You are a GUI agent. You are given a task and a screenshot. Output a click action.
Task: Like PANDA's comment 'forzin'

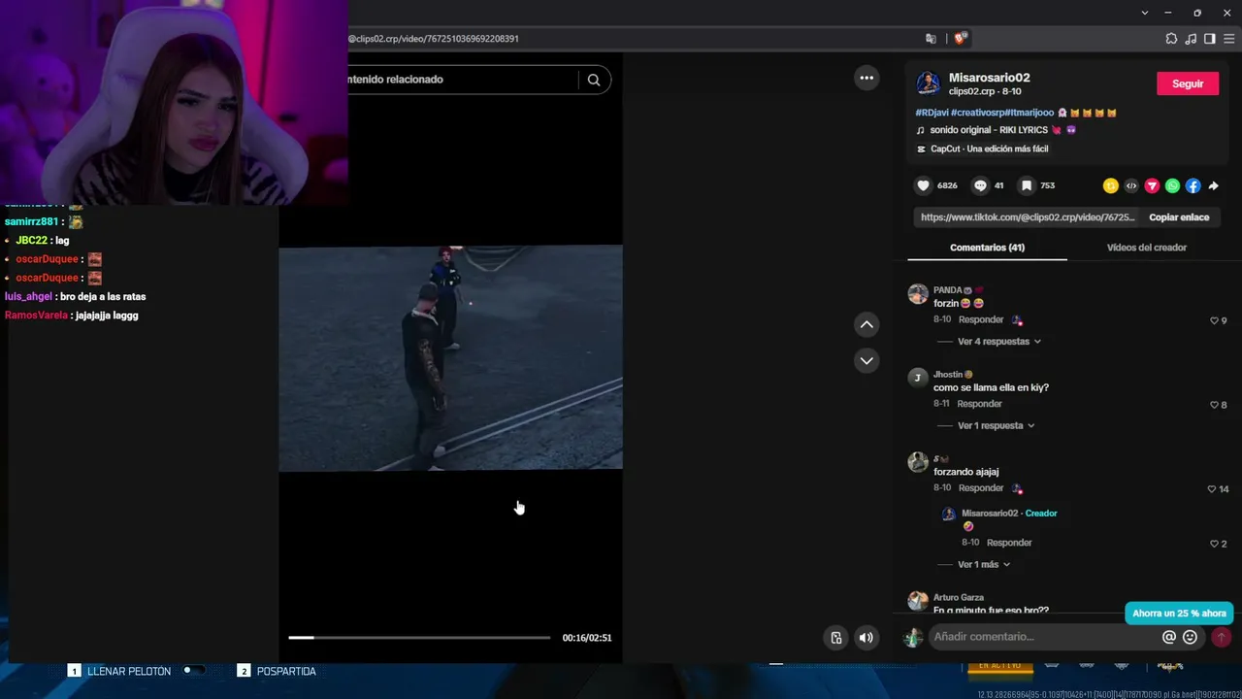(1214, 320)
